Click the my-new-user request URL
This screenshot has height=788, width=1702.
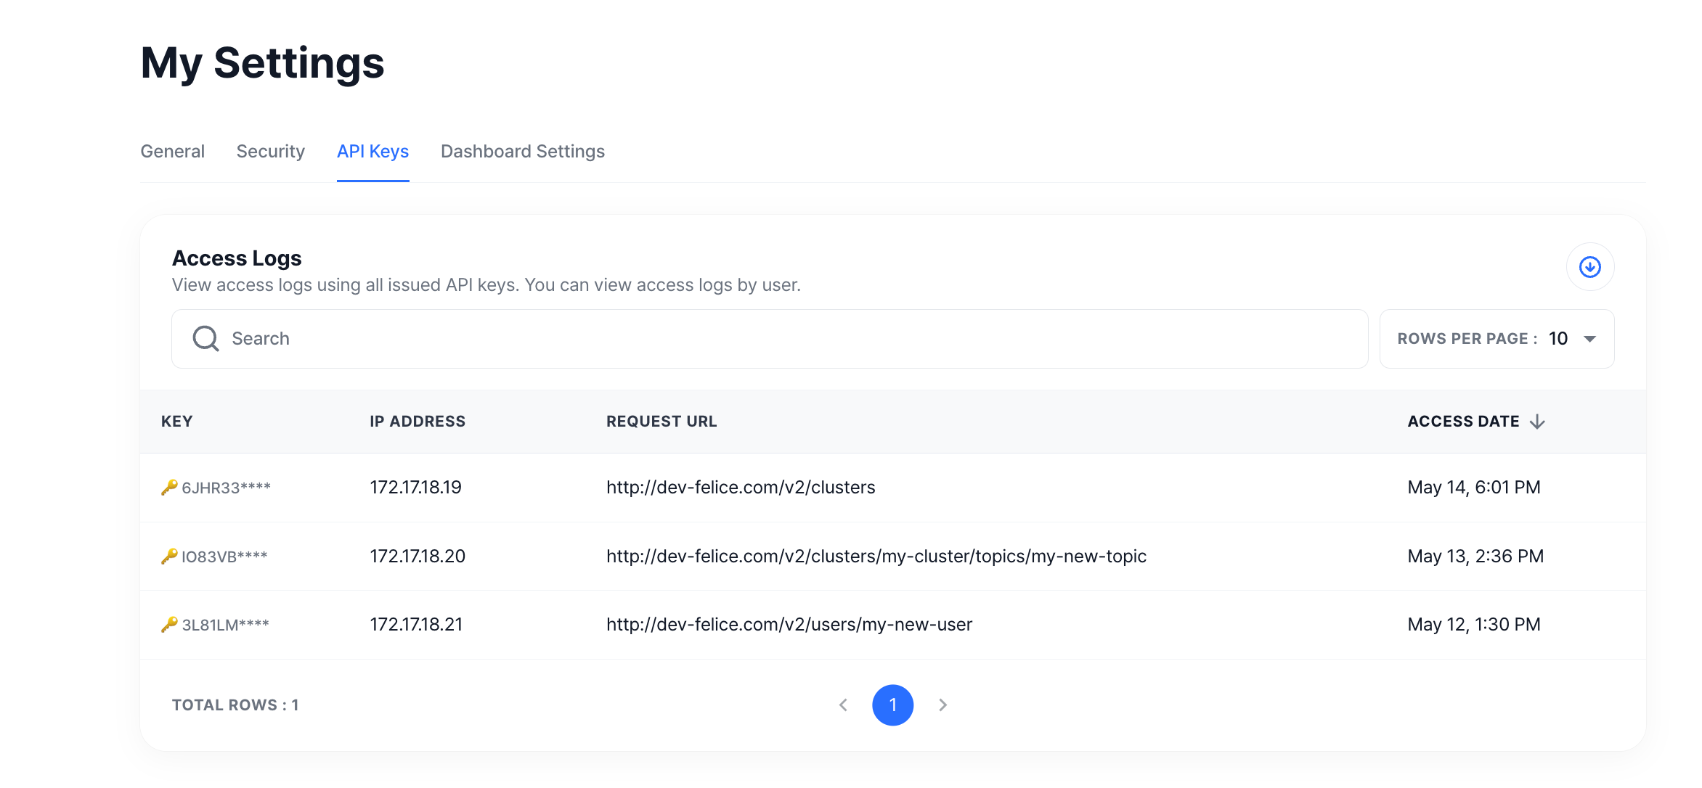tap(789, 624)
